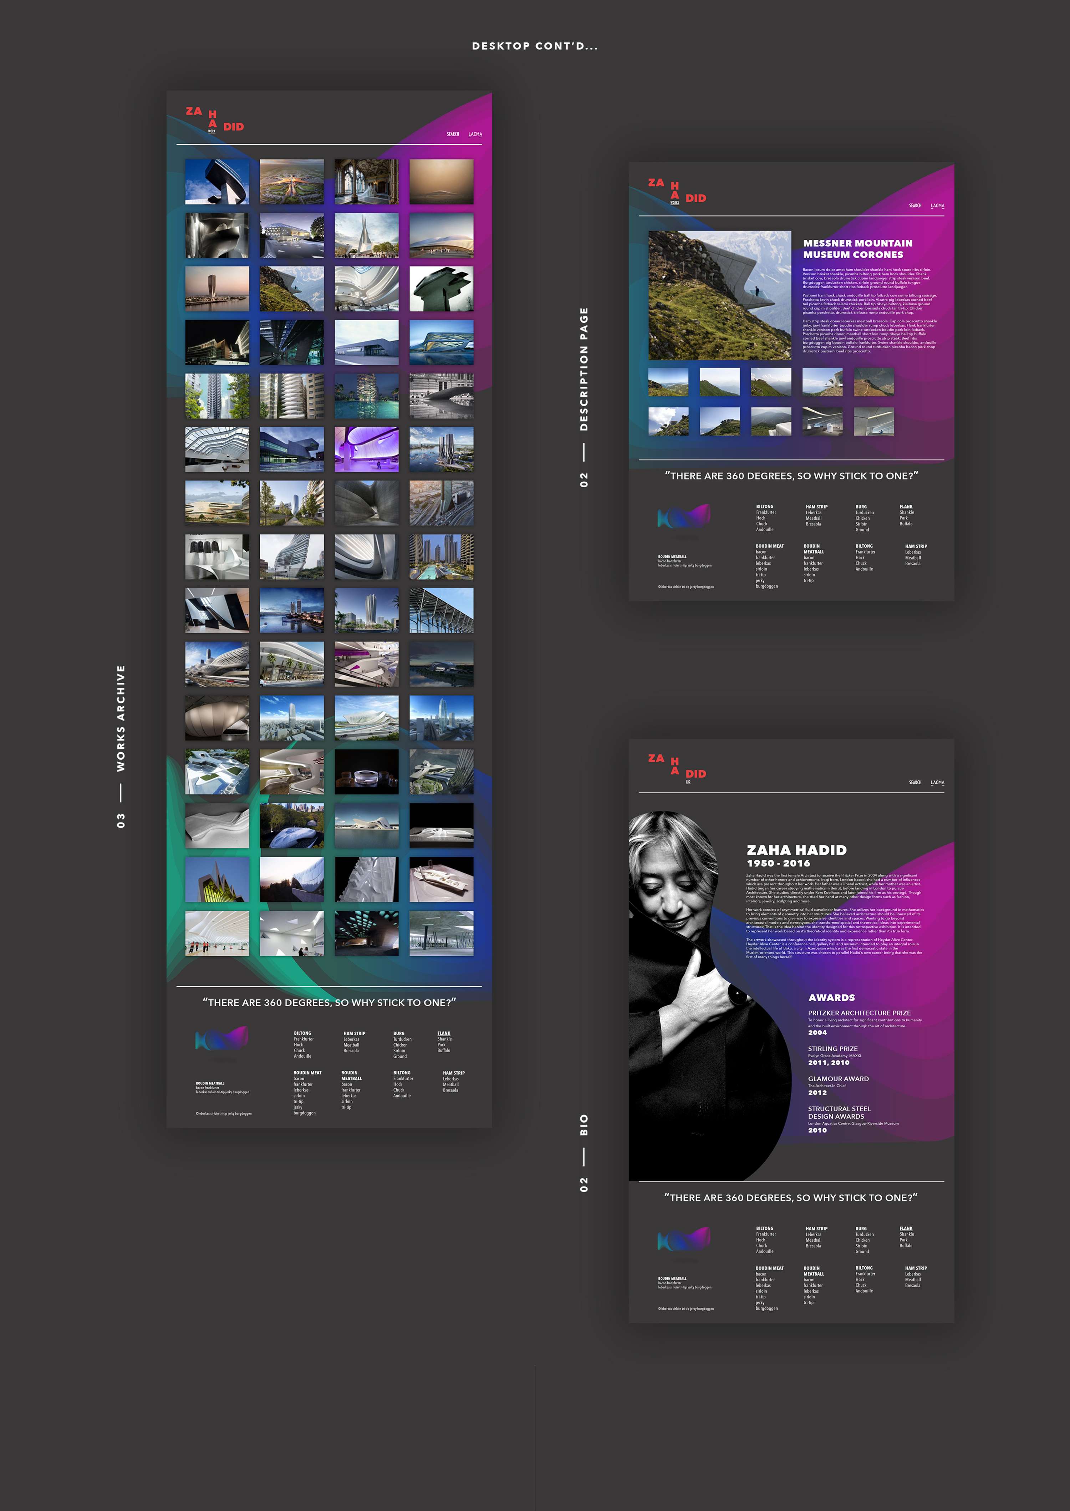
Task: Click the 'MESSNER MOUNTAIN MUSEUM CORONES' heading
Action: [x=857, y=248]
